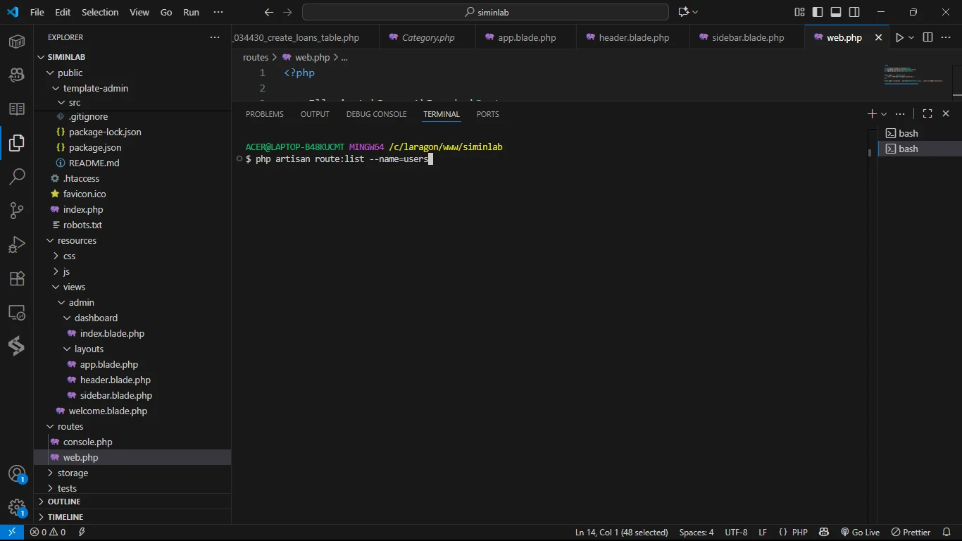962x541 pixels.
Task: Open the Selection menu
Action: point(100,12)
